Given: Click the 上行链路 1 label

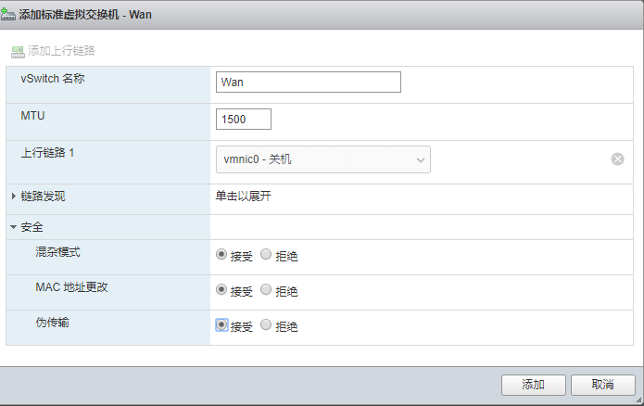Looking at the screenshot, I should coord(47,152).
